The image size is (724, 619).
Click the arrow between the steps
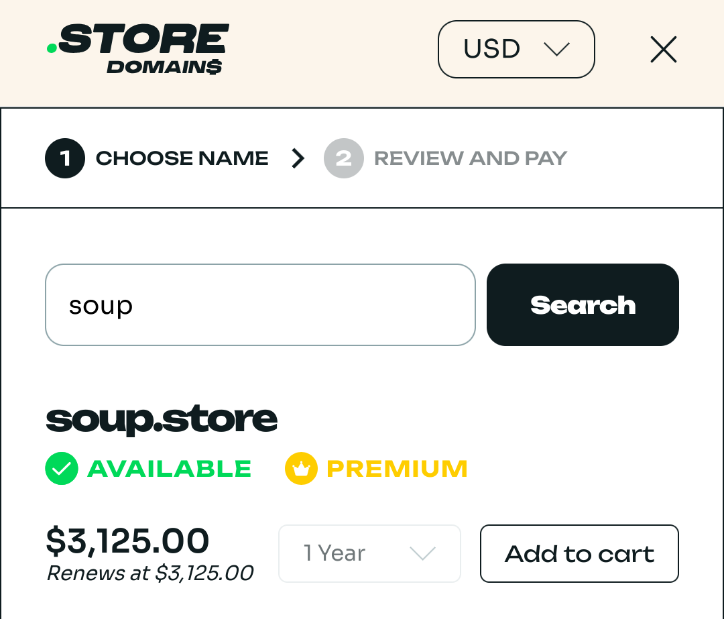[x=298, y=158]
